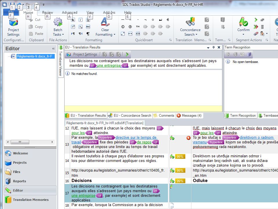
Task: Click the Clear Formatting icon
Action: click(x=105, y=22)
